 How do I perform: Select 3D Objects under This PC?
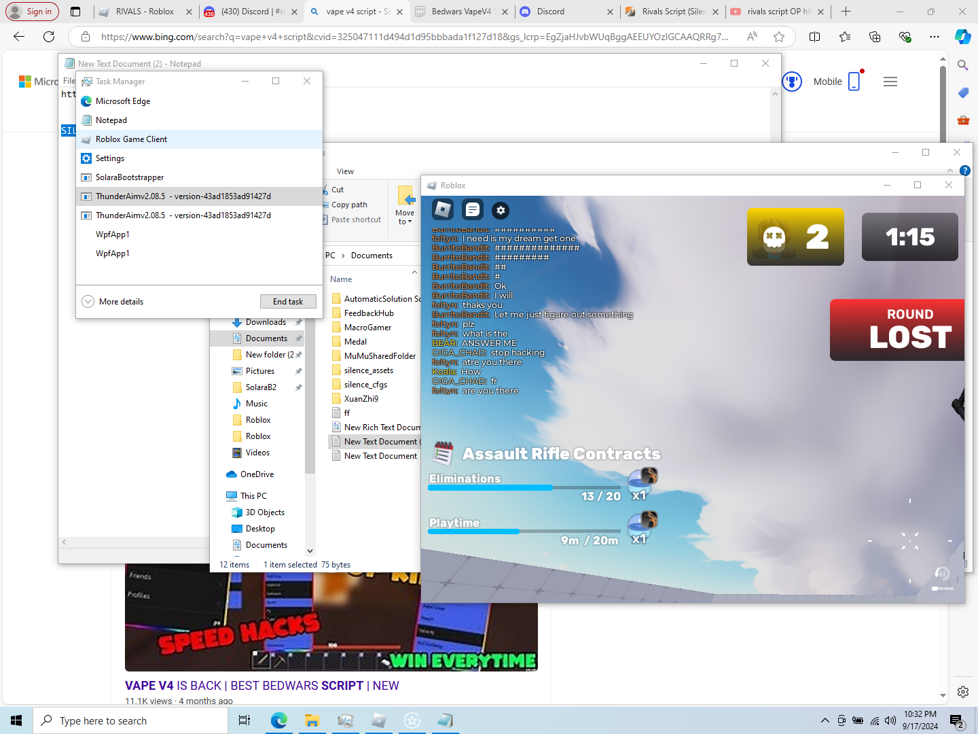tap(265, 512)
